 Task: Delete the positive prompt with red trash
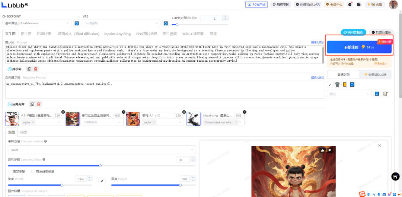pos(36,69)
